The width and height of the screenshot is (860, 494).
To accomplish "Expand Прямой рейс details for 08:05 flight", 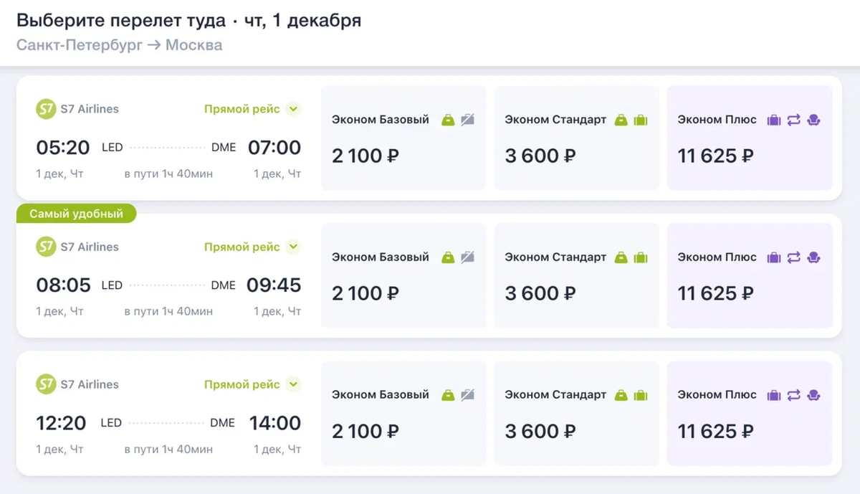I will pos(292,247).
